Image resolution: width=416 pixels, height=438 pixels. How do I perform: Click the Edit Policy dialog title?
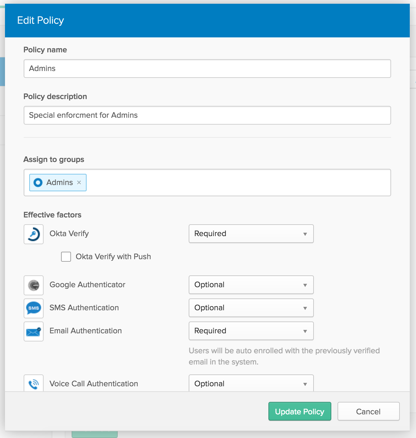click(40, 21)
